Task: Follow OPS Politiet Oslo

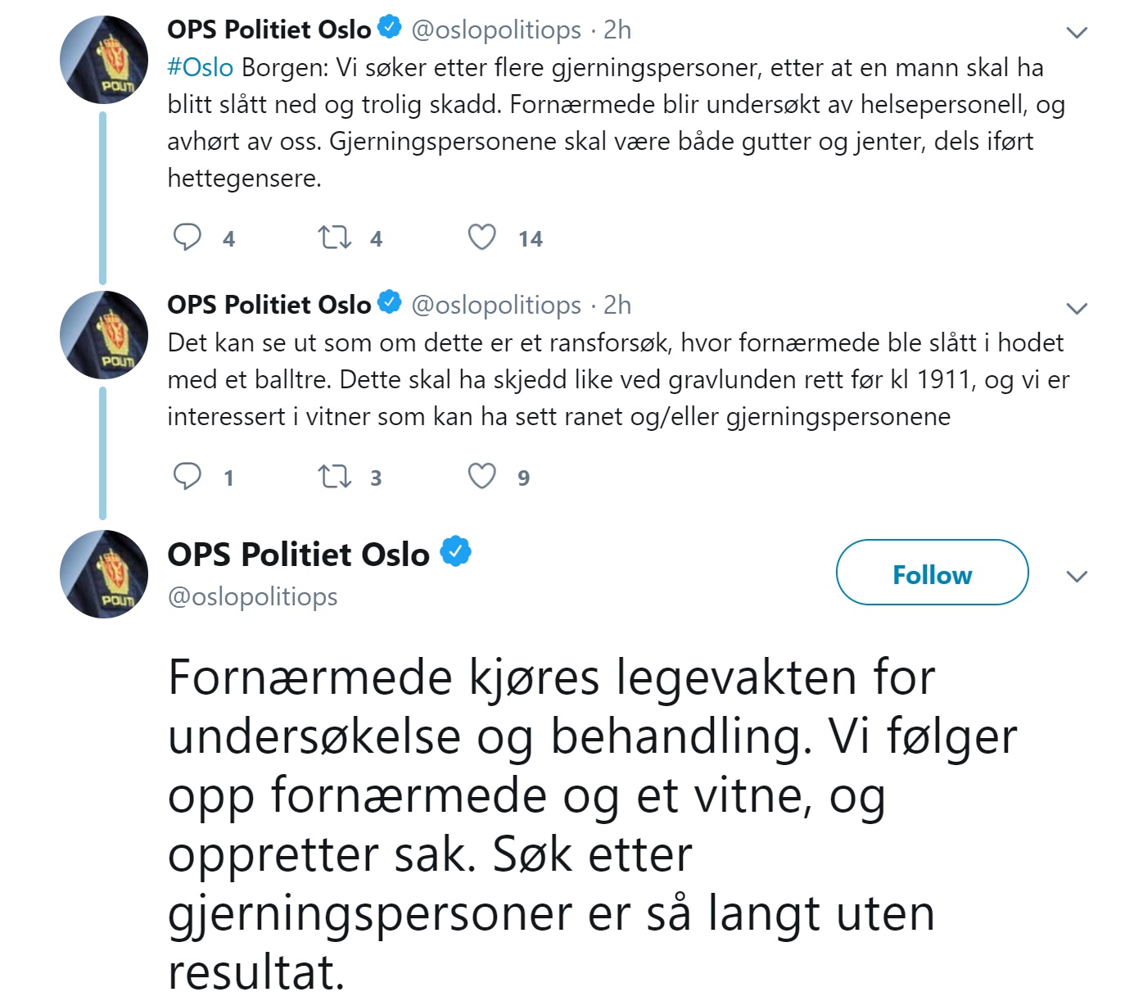Action: coord(932,573)
